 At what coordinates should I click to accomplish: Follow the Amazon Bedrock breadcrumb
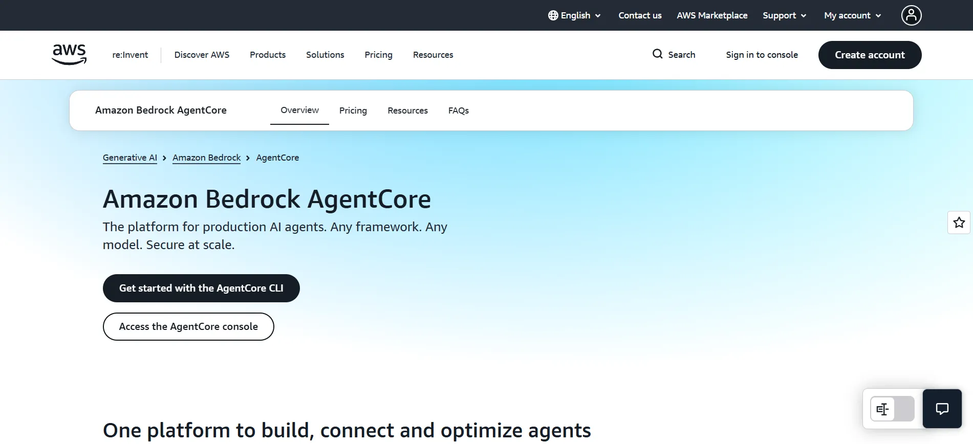coord(206,158)
